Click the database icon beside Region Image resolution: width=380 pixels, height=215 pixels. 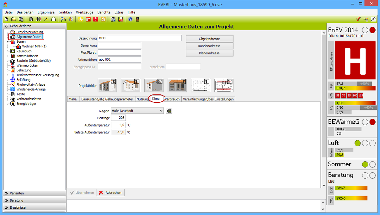click(169, 111)
